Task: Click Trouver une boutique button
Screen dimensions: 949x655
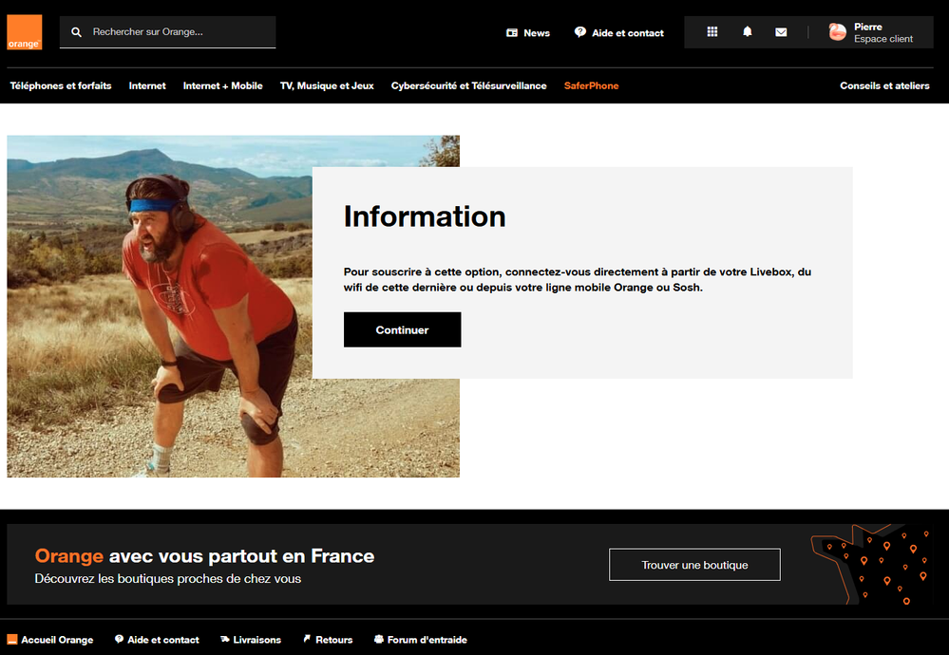Action: click(694, 565)
